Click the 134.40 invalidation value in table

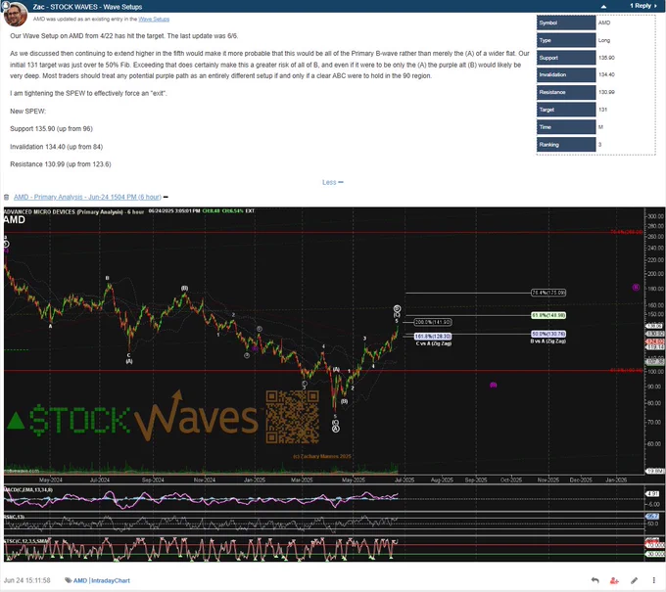[x=606, y=74]
